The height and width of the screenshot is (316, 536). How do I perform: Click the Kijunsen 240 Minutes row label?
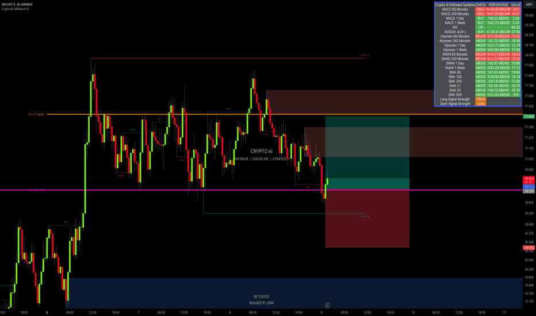[x=455, y=41]
